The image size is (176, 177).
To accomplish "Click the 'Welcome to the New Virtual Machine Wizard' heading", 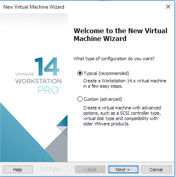I will coord(120,34).
